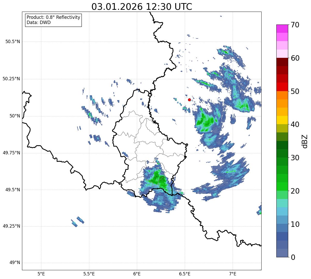
Task: Click the colorbar label '60'
Action: [x=295, y=58]
